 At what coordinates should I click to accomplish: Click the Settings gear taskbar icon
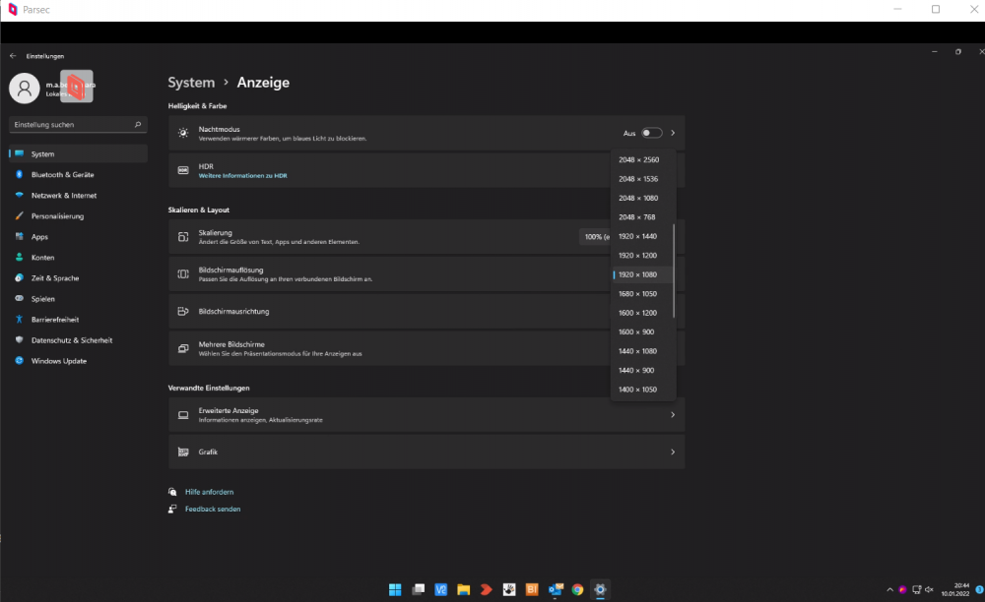coord(600,589)
